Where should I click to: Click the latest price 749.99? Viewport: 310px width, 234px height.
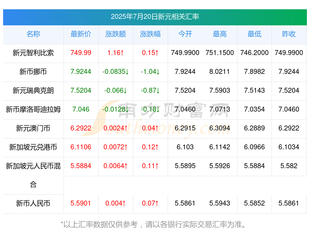(81, 53)
